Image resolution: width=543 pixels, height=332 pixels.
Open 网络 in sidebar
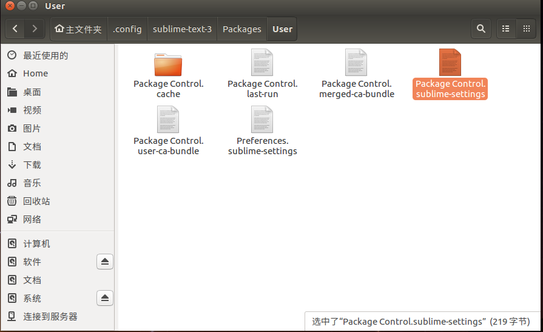57,219
